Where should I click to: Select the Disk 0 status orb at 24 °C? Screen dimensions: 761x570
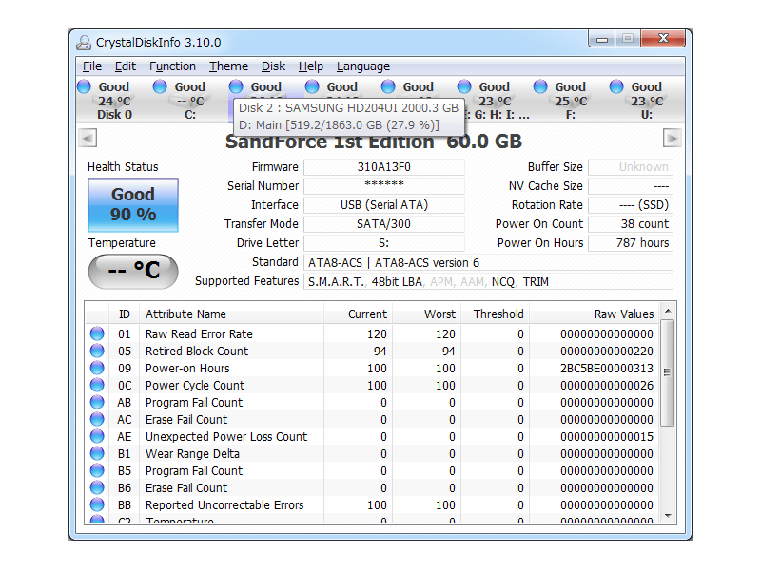click(85, 86)
